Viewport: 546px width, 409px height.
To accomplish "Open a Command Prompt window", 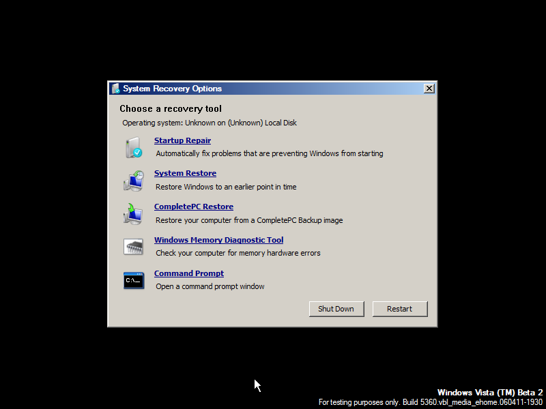I will (x=188, y=273).
